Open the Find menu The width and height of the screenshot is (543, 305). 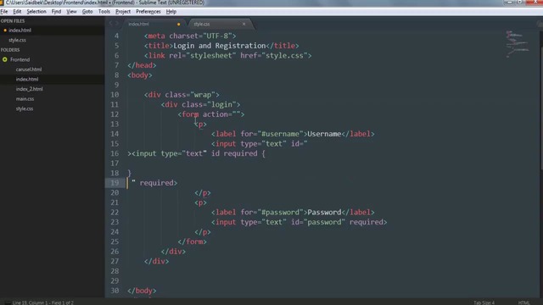[x=56, y=11]
